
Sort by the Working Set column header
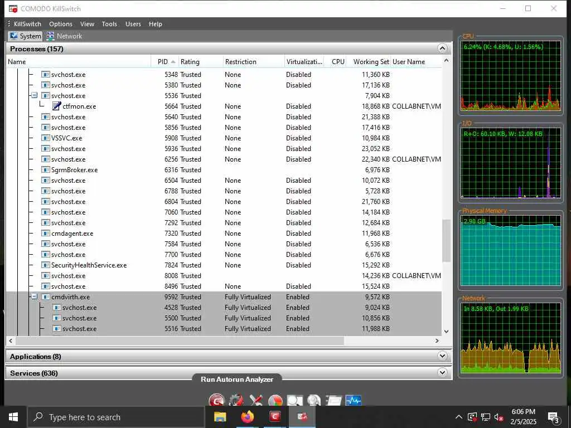tap(369, 61)
